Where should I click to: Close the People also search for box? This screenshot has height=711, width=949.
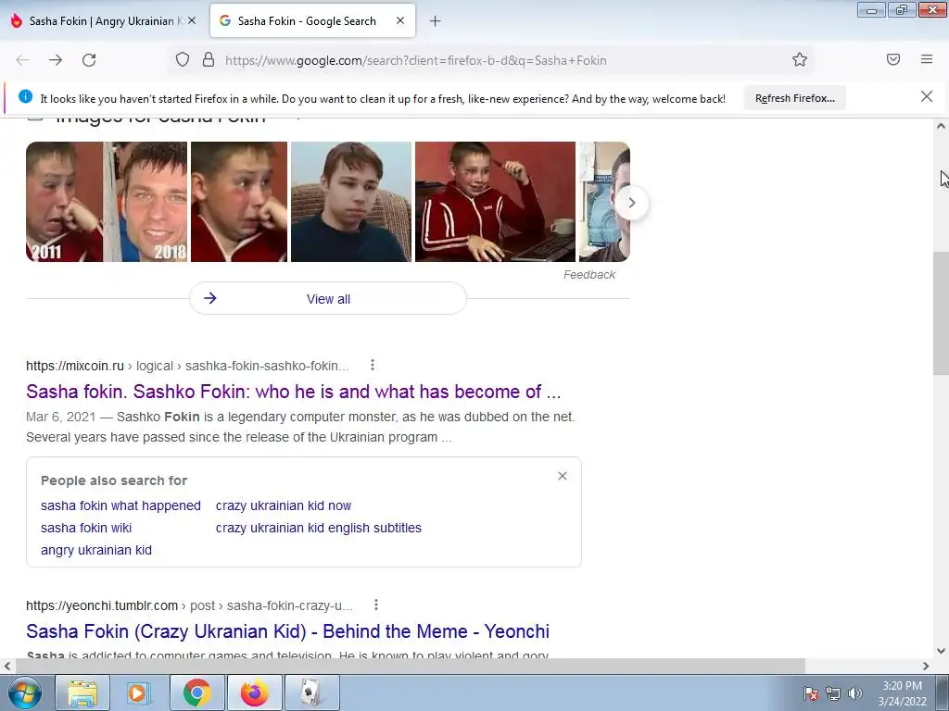tap(563, 476)
